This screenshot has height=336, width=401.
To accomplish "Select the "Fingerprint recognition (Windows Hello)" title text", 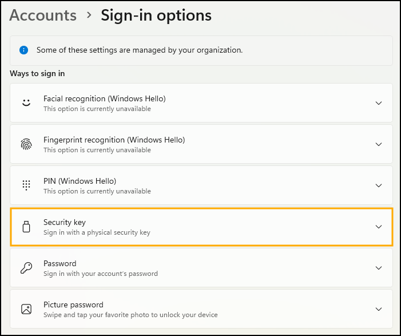I will (x=114, y=140).
